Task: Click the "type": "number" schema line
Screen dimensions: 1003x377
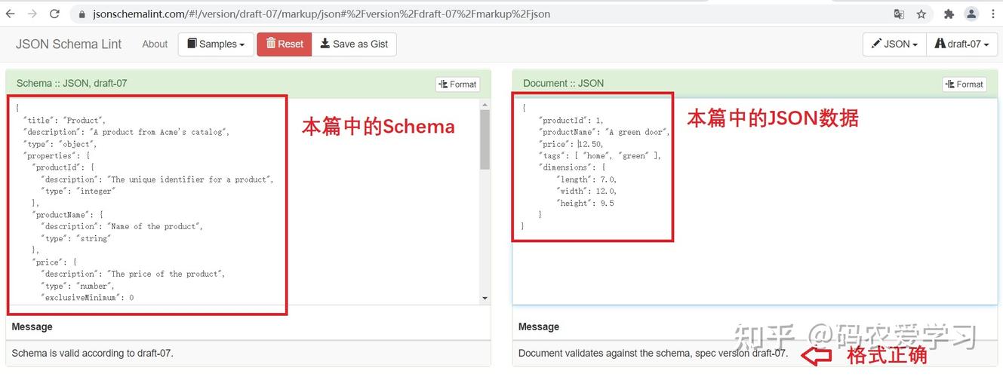Action: [x=77, y=286]
